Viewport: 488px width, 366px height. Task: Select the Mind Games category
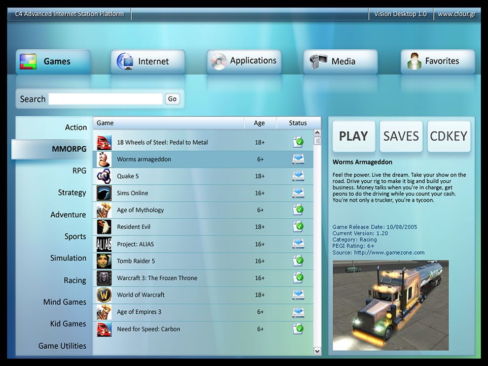(x=65, y=302)
